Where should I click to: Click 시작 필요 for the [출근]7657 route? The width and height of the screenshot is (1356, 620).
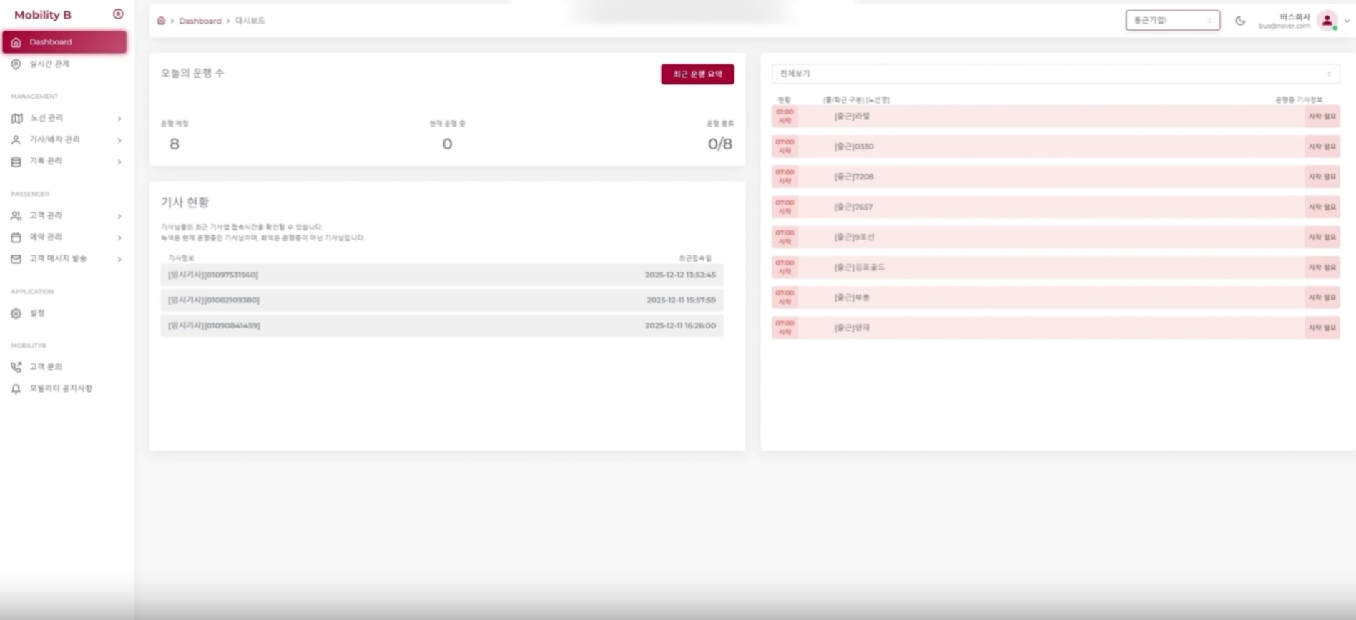click(x=1322, y=207)
